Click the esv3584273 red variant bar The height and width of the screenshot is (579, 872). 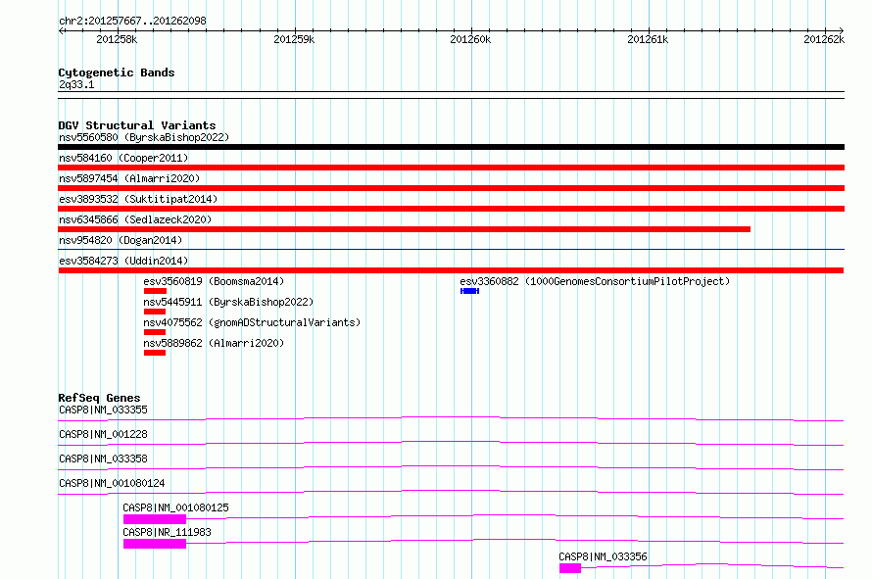click(x=451, y=270)
